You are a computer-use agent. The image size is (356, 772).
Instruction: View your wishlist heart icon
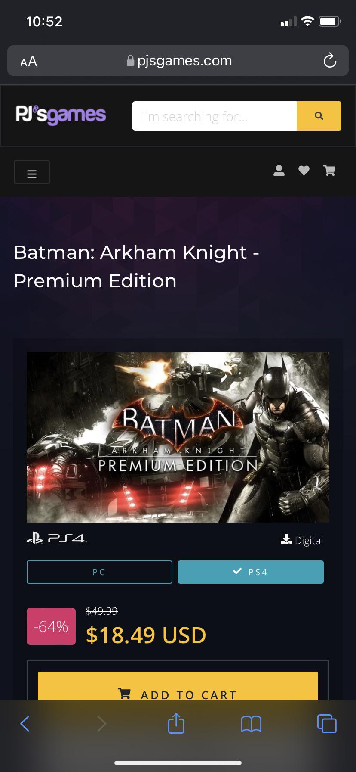pos(304,171)
